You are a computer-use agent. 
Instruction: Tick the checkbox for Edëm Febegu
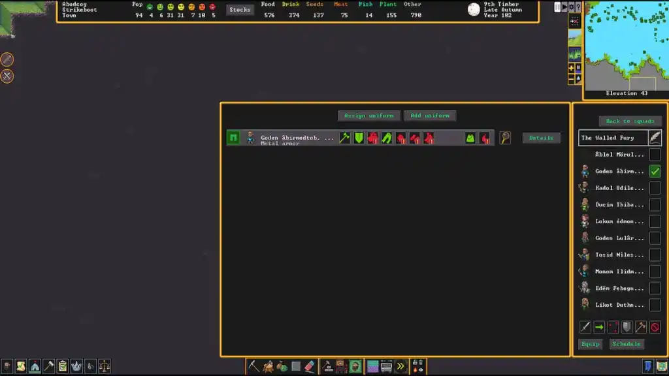655,288
